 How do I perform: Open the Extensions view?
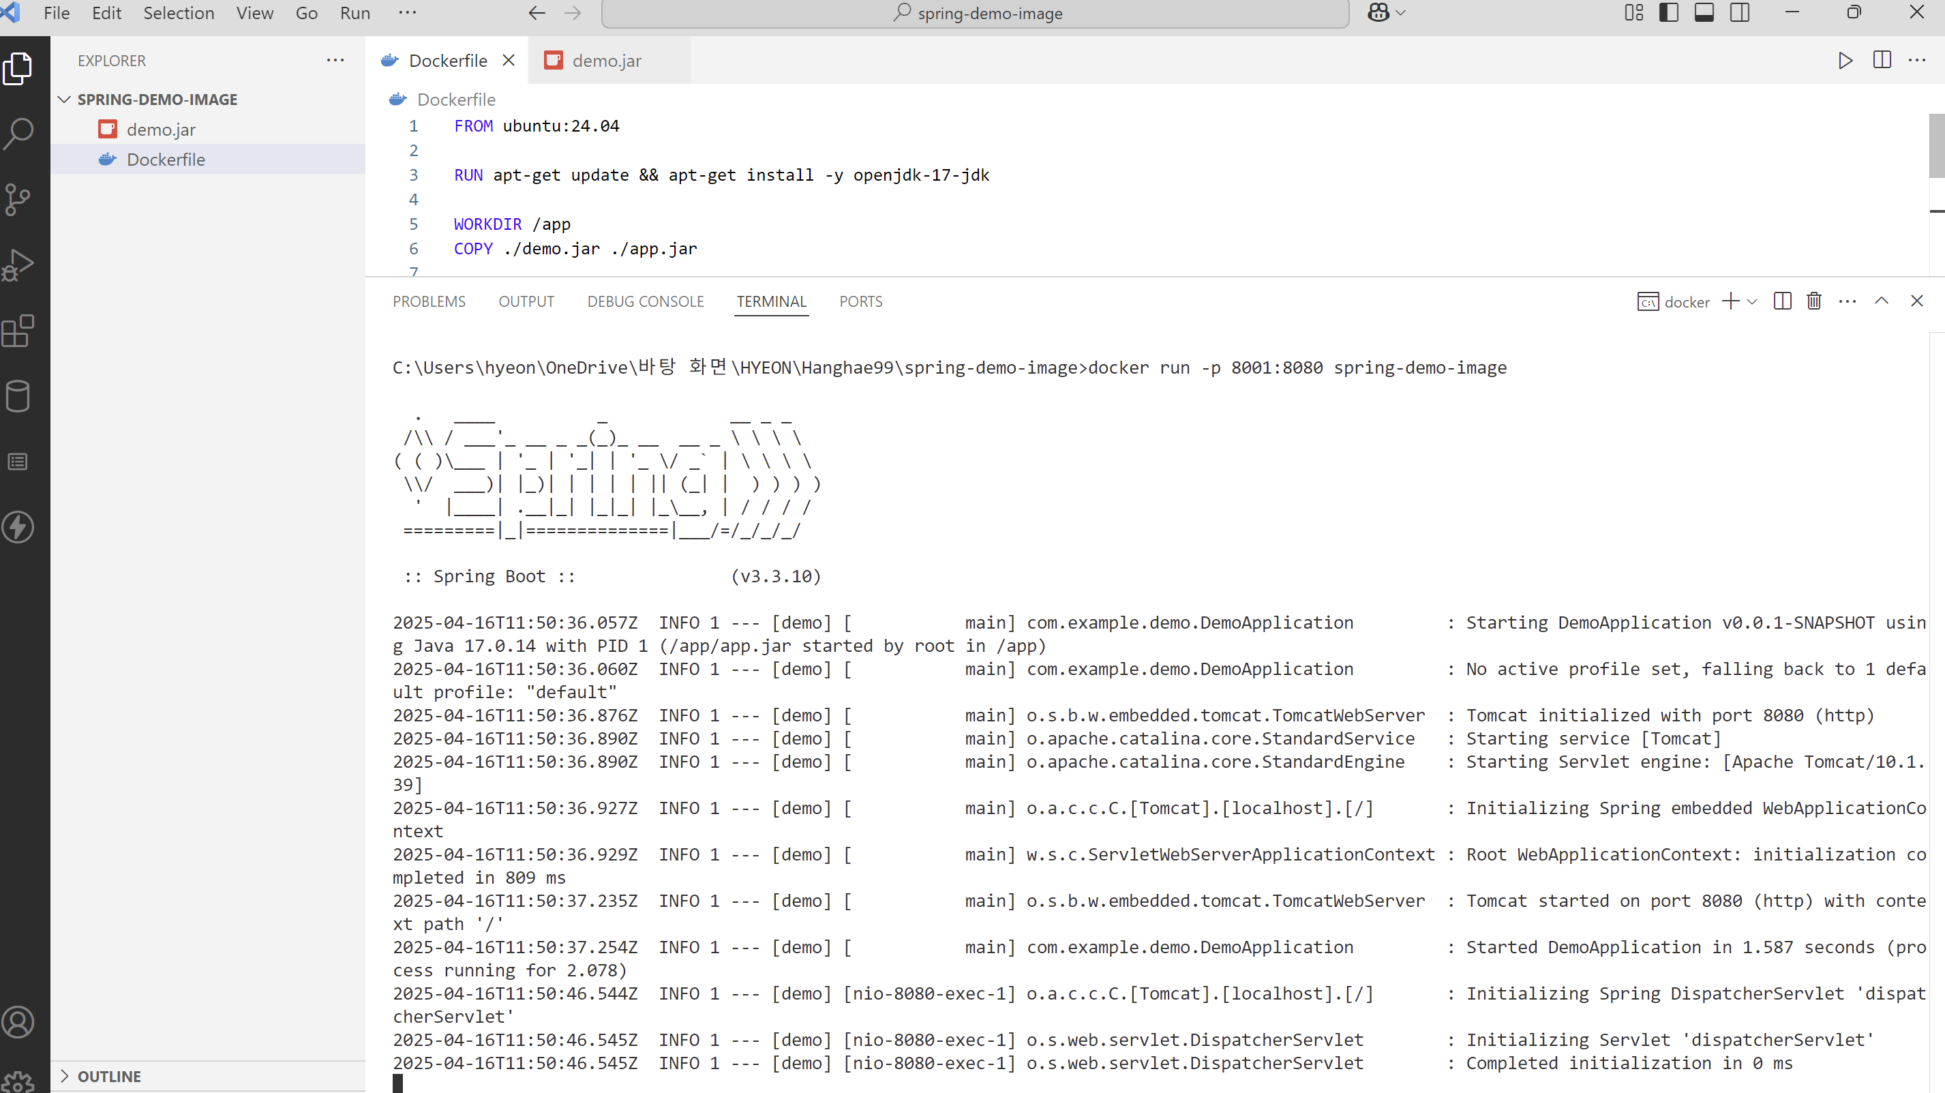pos(18,331)
